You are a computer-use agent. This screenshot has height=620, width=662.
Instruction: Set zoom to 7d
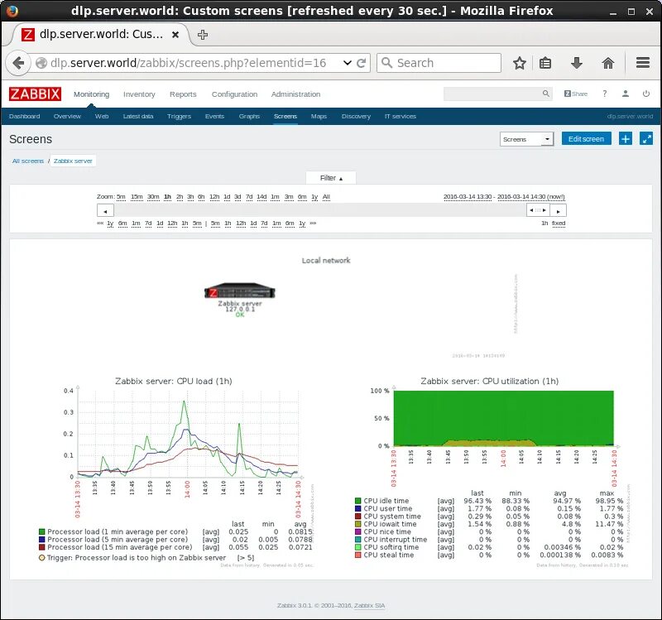coord(249,197)
